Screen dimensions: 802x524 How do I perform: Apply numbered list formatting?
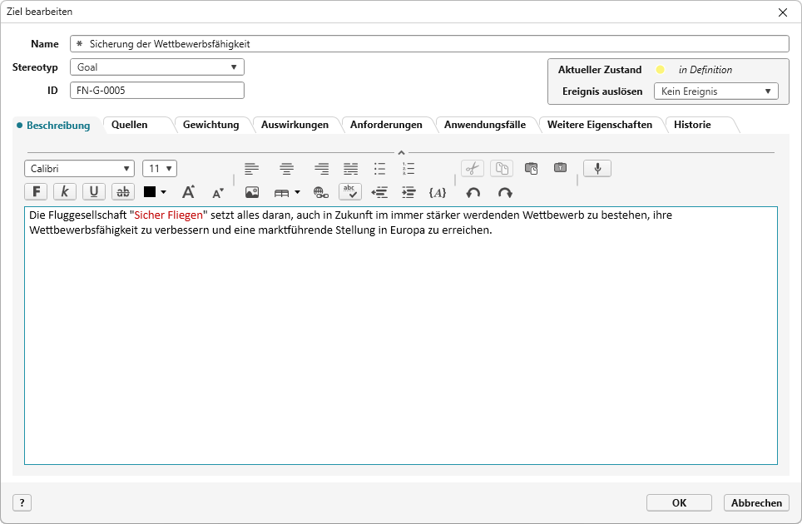[x=408, y=169]
